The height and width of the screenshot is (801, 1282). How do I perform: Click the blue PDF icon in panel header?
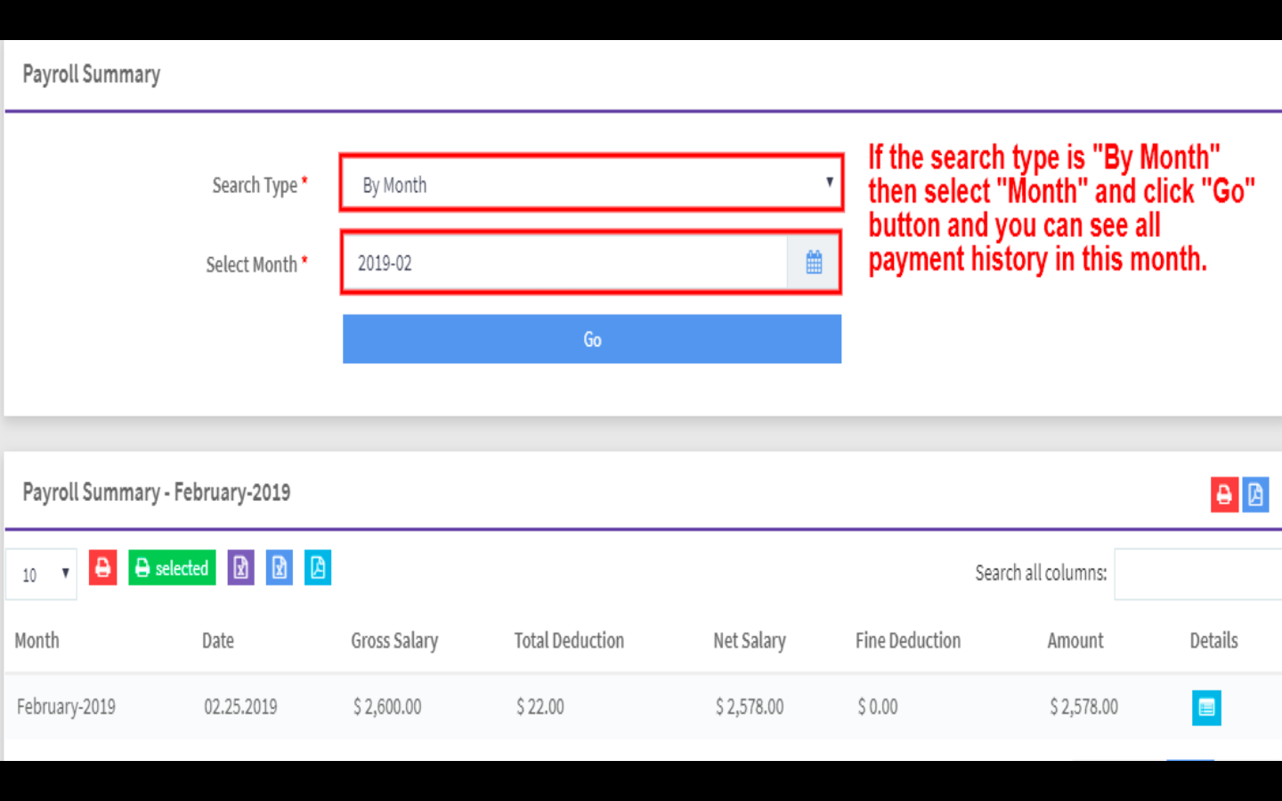click(1255, 495)
